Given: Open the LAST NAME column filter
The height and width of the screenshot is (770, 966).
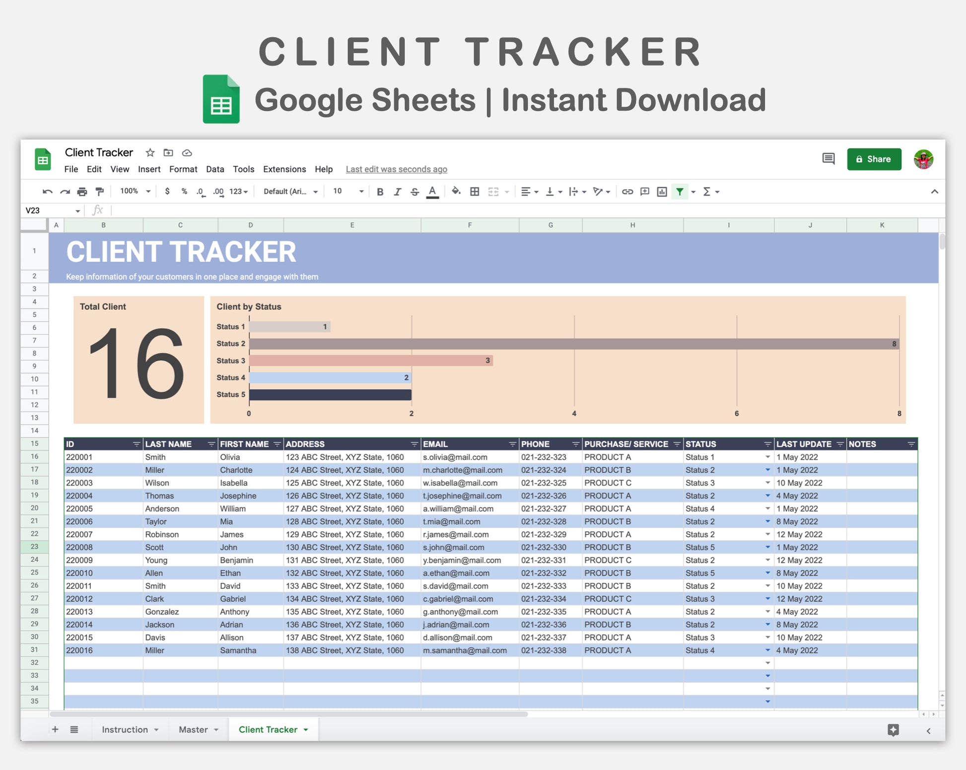Looking at the screenshot, I should (211, 444).
